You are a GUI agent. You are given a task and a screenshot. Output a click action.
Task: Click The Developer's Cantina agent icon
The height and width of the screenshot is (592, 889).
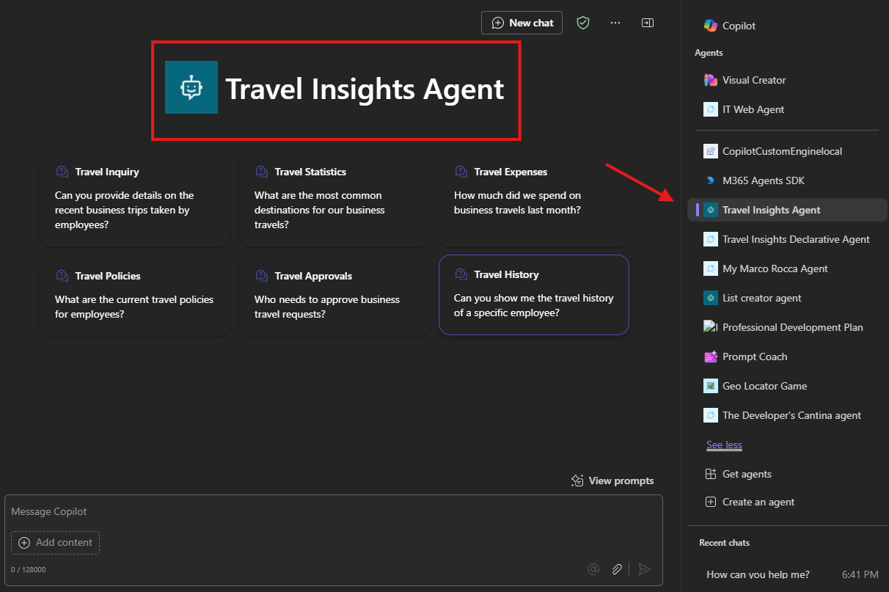[710, 415]
